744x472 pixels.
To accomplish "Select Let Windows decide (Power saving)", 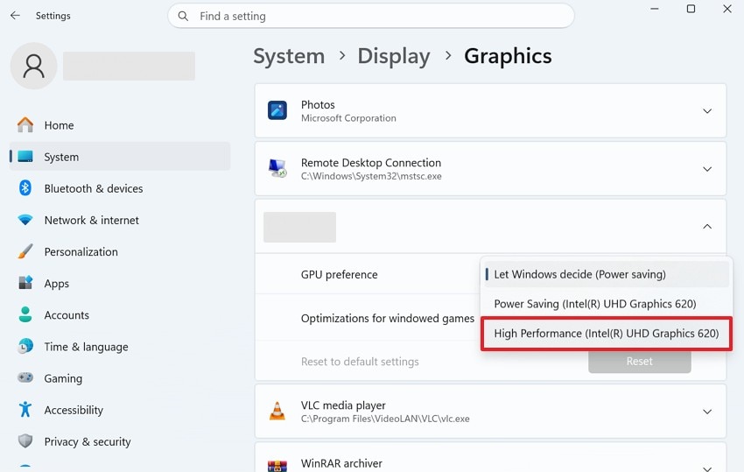I will (607, 274).
